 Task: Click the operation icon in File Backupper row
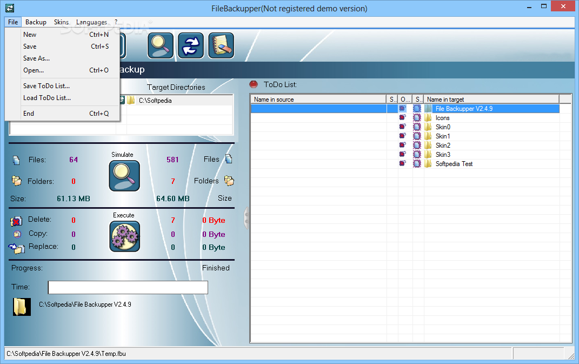(x=403, y=109)
